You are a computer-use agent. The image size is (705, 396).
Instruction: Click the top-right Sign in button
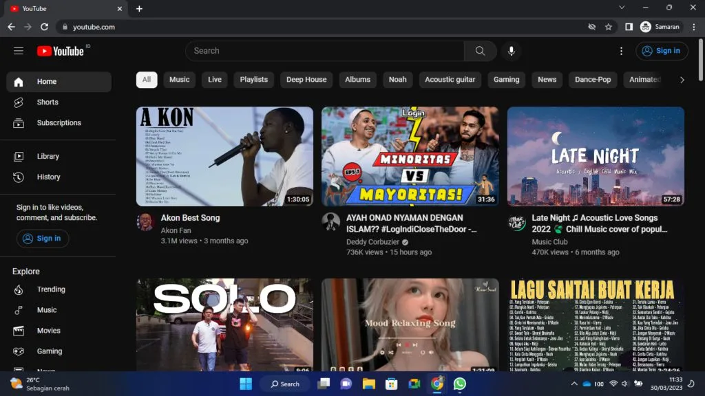click(x=662, y=51)
